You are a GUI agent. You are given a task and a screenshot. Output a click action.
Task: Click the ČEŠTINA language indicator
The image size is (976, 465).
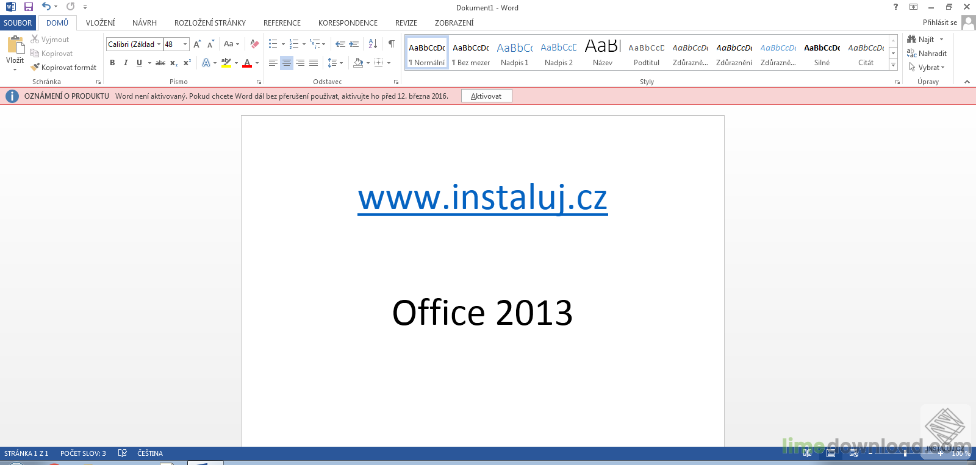pyautogui.click(x=150, y=453)
